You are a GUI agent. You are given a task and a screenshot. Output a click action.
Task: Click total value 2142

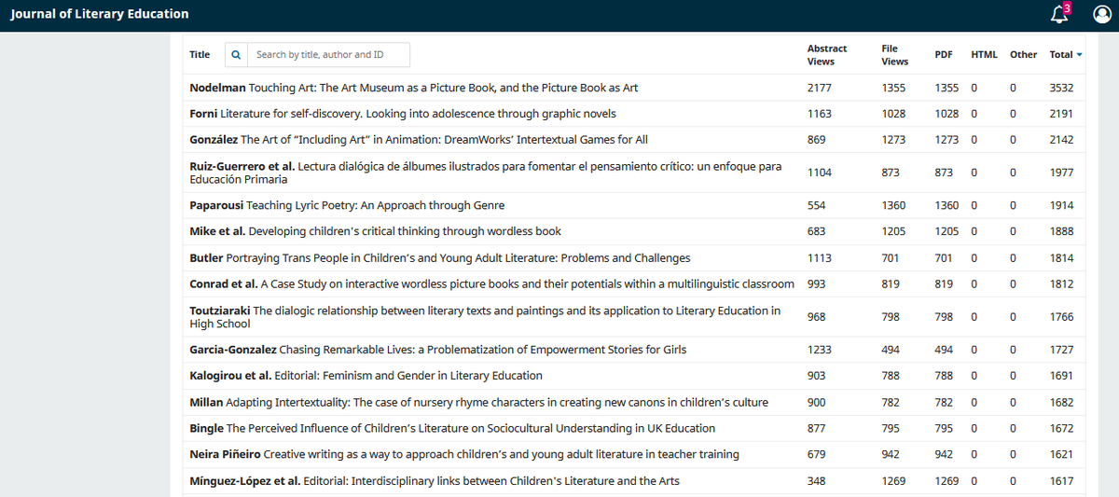coord(1061,140)
